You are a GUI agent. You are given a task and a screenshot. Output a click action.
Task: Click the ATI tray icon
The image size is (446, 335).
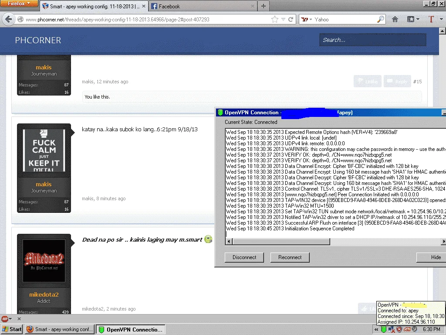coord(407,330)
